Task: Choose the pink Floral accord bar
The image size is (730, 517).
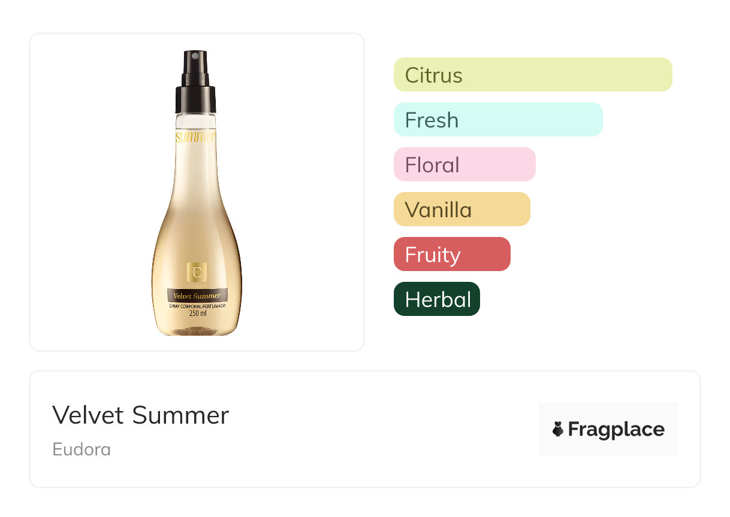Action: coord(464,165)
